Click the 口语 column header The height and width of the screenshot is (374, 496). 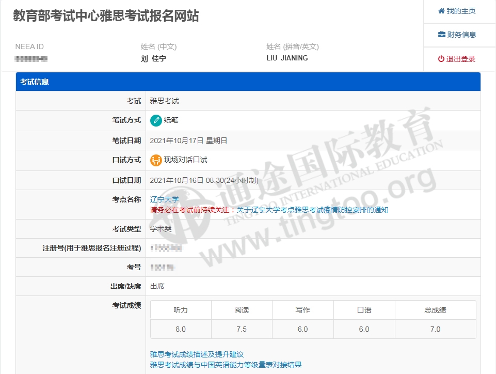pos(364,310)
